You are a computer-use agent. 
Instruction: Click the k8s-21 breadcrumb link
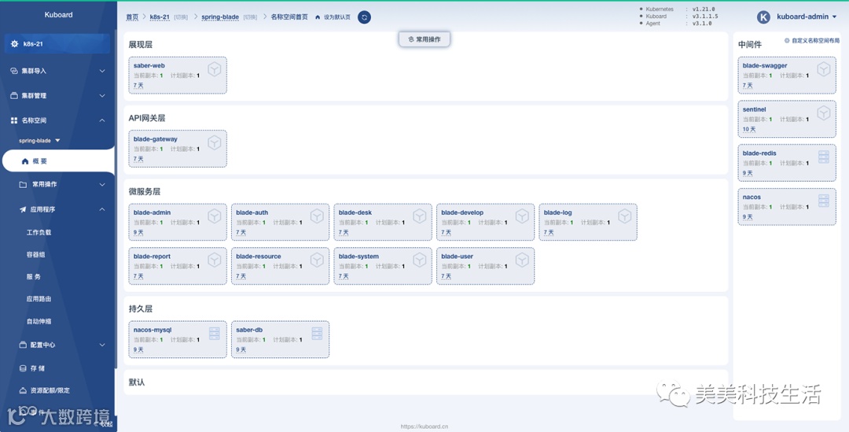point(160,17)
